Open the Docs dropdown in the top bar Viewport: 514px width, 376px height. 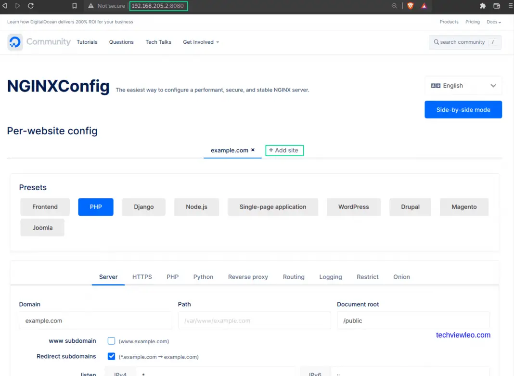[x=493, y=22]
